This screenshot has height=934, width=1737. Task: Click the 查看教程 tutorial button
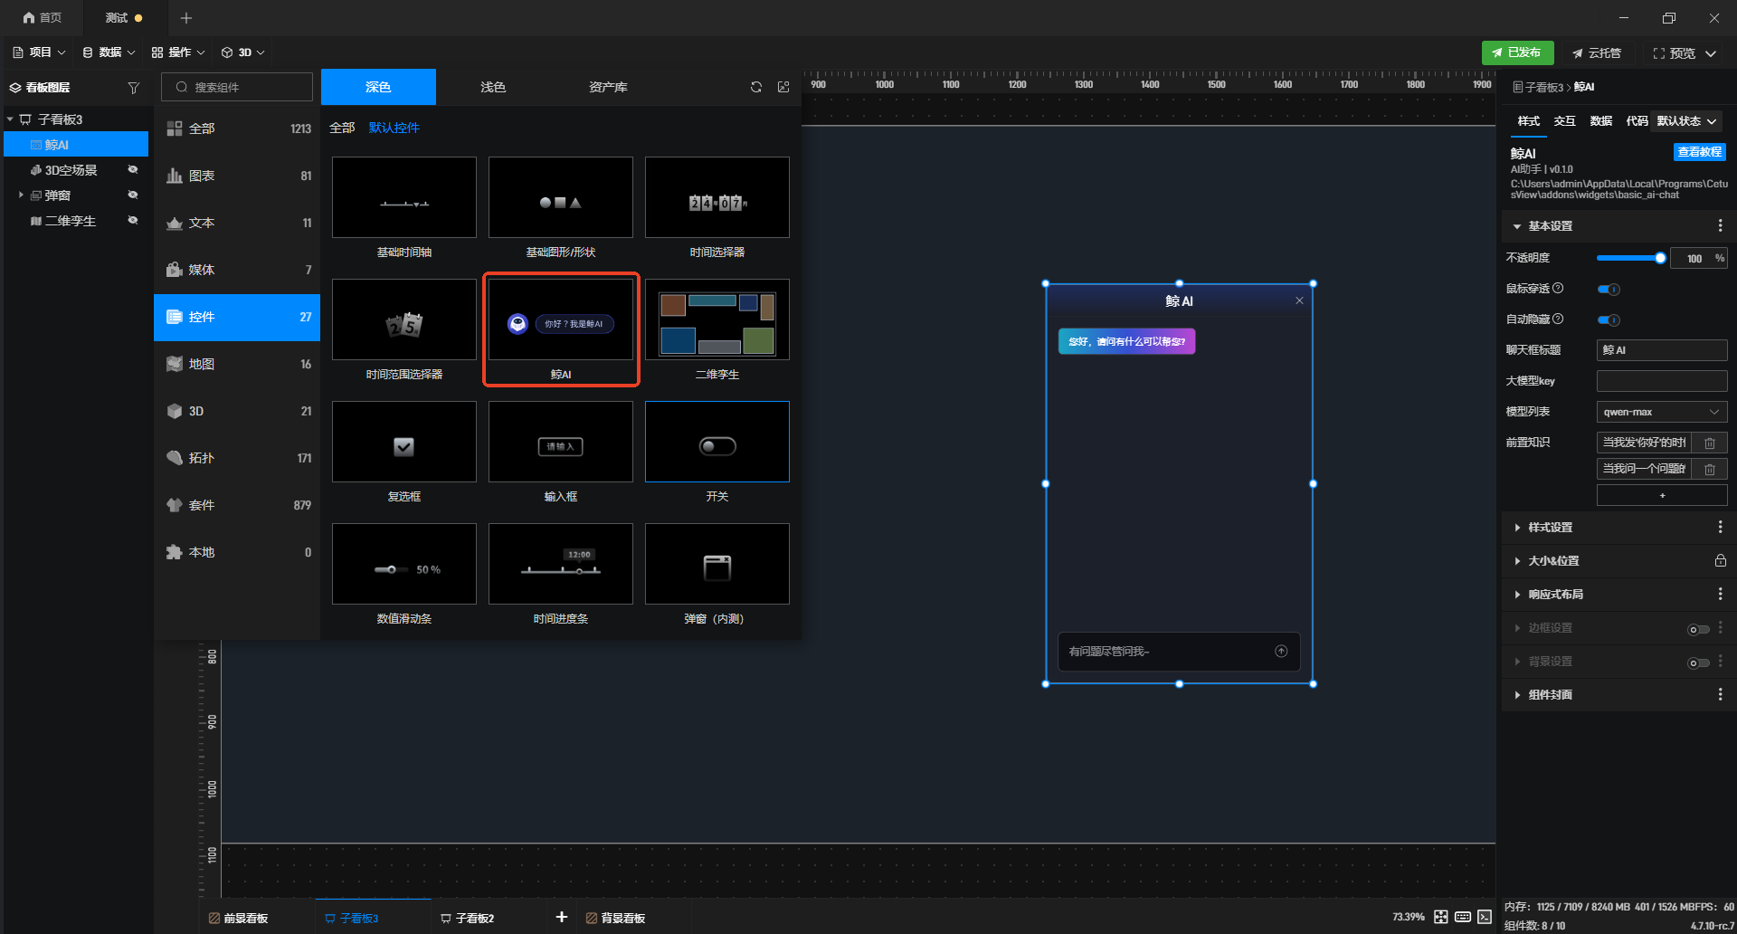(1699, 152)
